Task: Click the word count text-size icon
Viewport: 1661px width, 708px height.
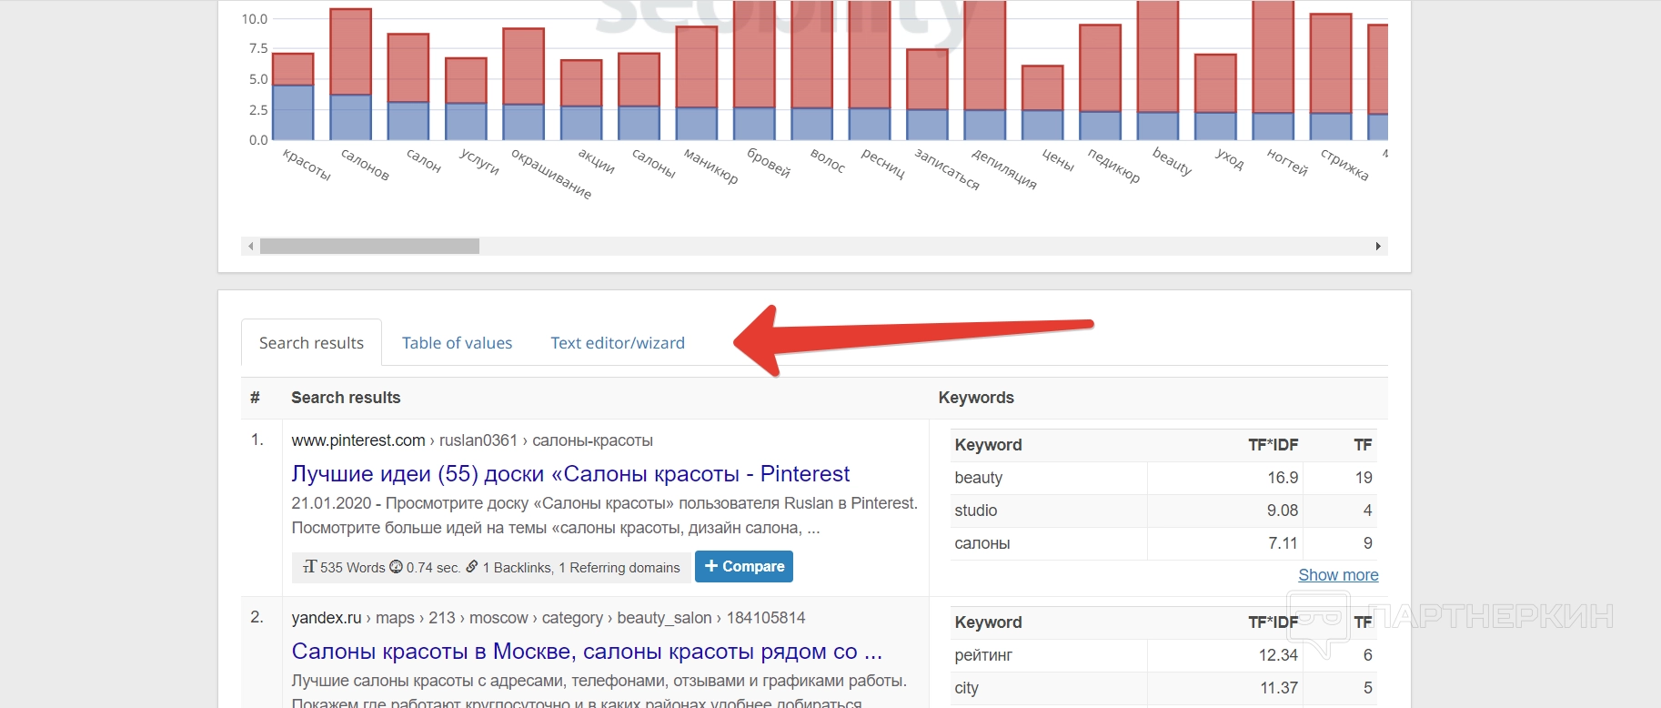Action: pos(310,567)
